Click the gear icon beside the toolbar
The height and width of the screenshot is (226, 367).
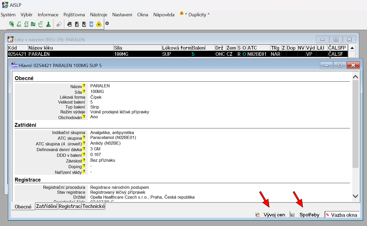[107, 23]
